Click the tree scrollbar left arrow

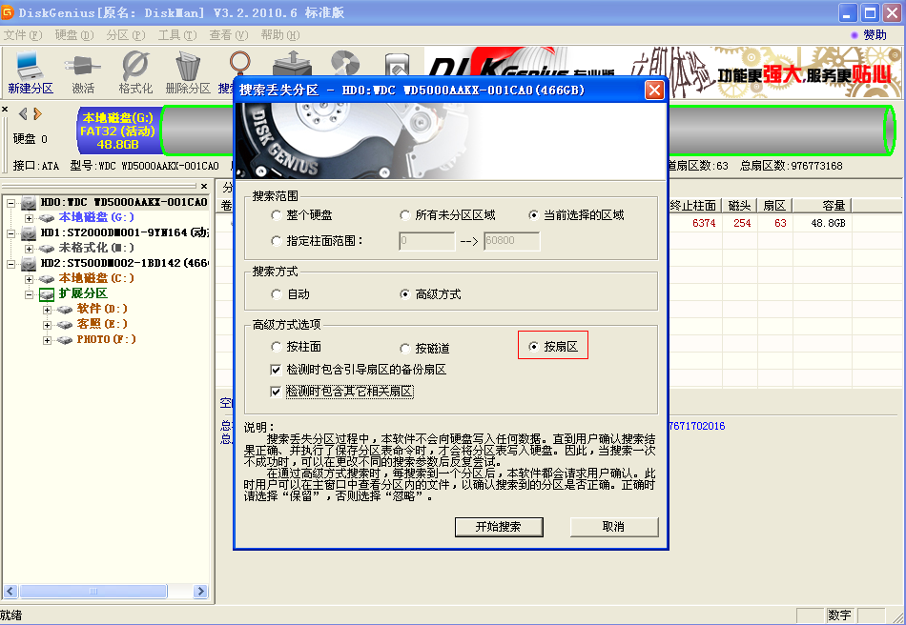[10, 591]
